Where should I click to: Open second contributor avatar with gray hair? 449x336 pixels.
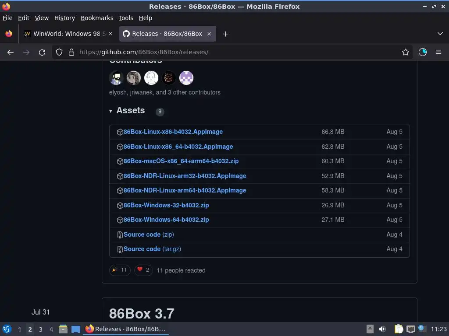click(x=134, y=78)
